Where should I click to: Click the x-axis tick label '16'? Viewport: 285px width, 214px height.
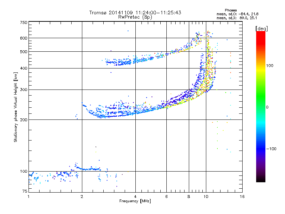242,197
